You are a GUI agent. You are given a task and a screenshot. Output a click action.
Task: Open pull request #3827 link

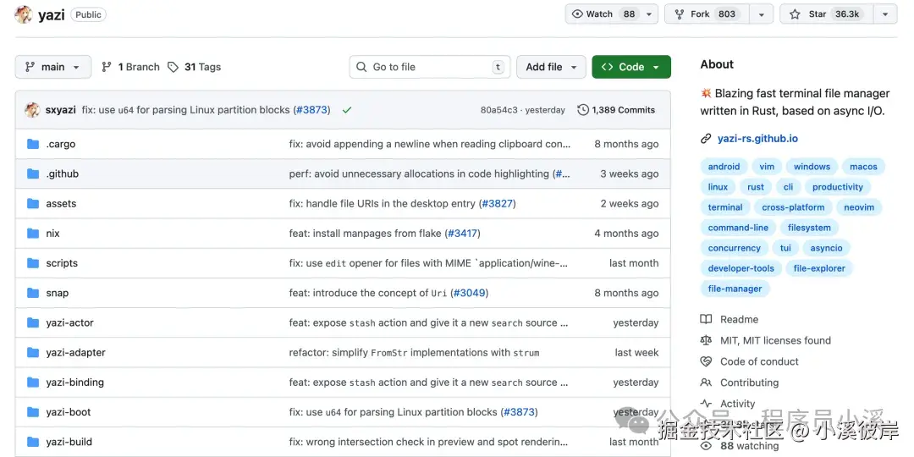(498, 203)
